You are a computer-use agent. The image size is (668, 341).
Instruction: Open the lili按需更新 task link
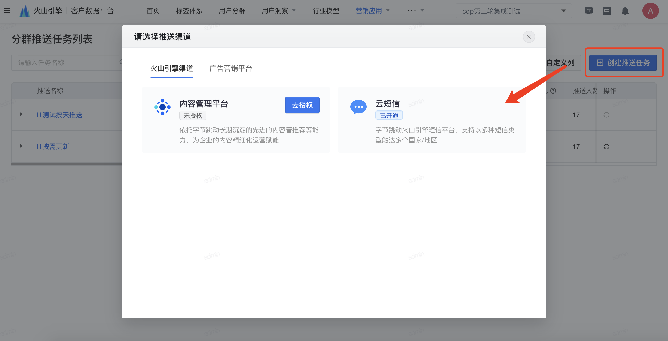53,146
